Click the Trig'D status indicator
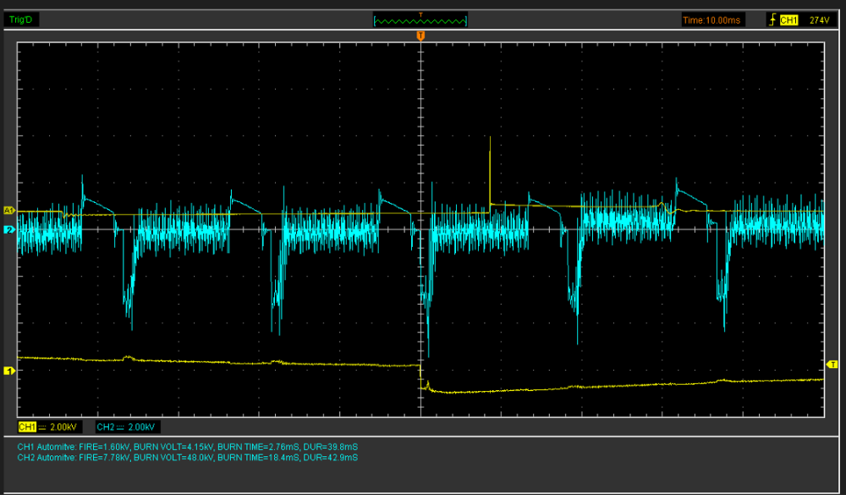 pyautogui.click(x=21, y=19)
